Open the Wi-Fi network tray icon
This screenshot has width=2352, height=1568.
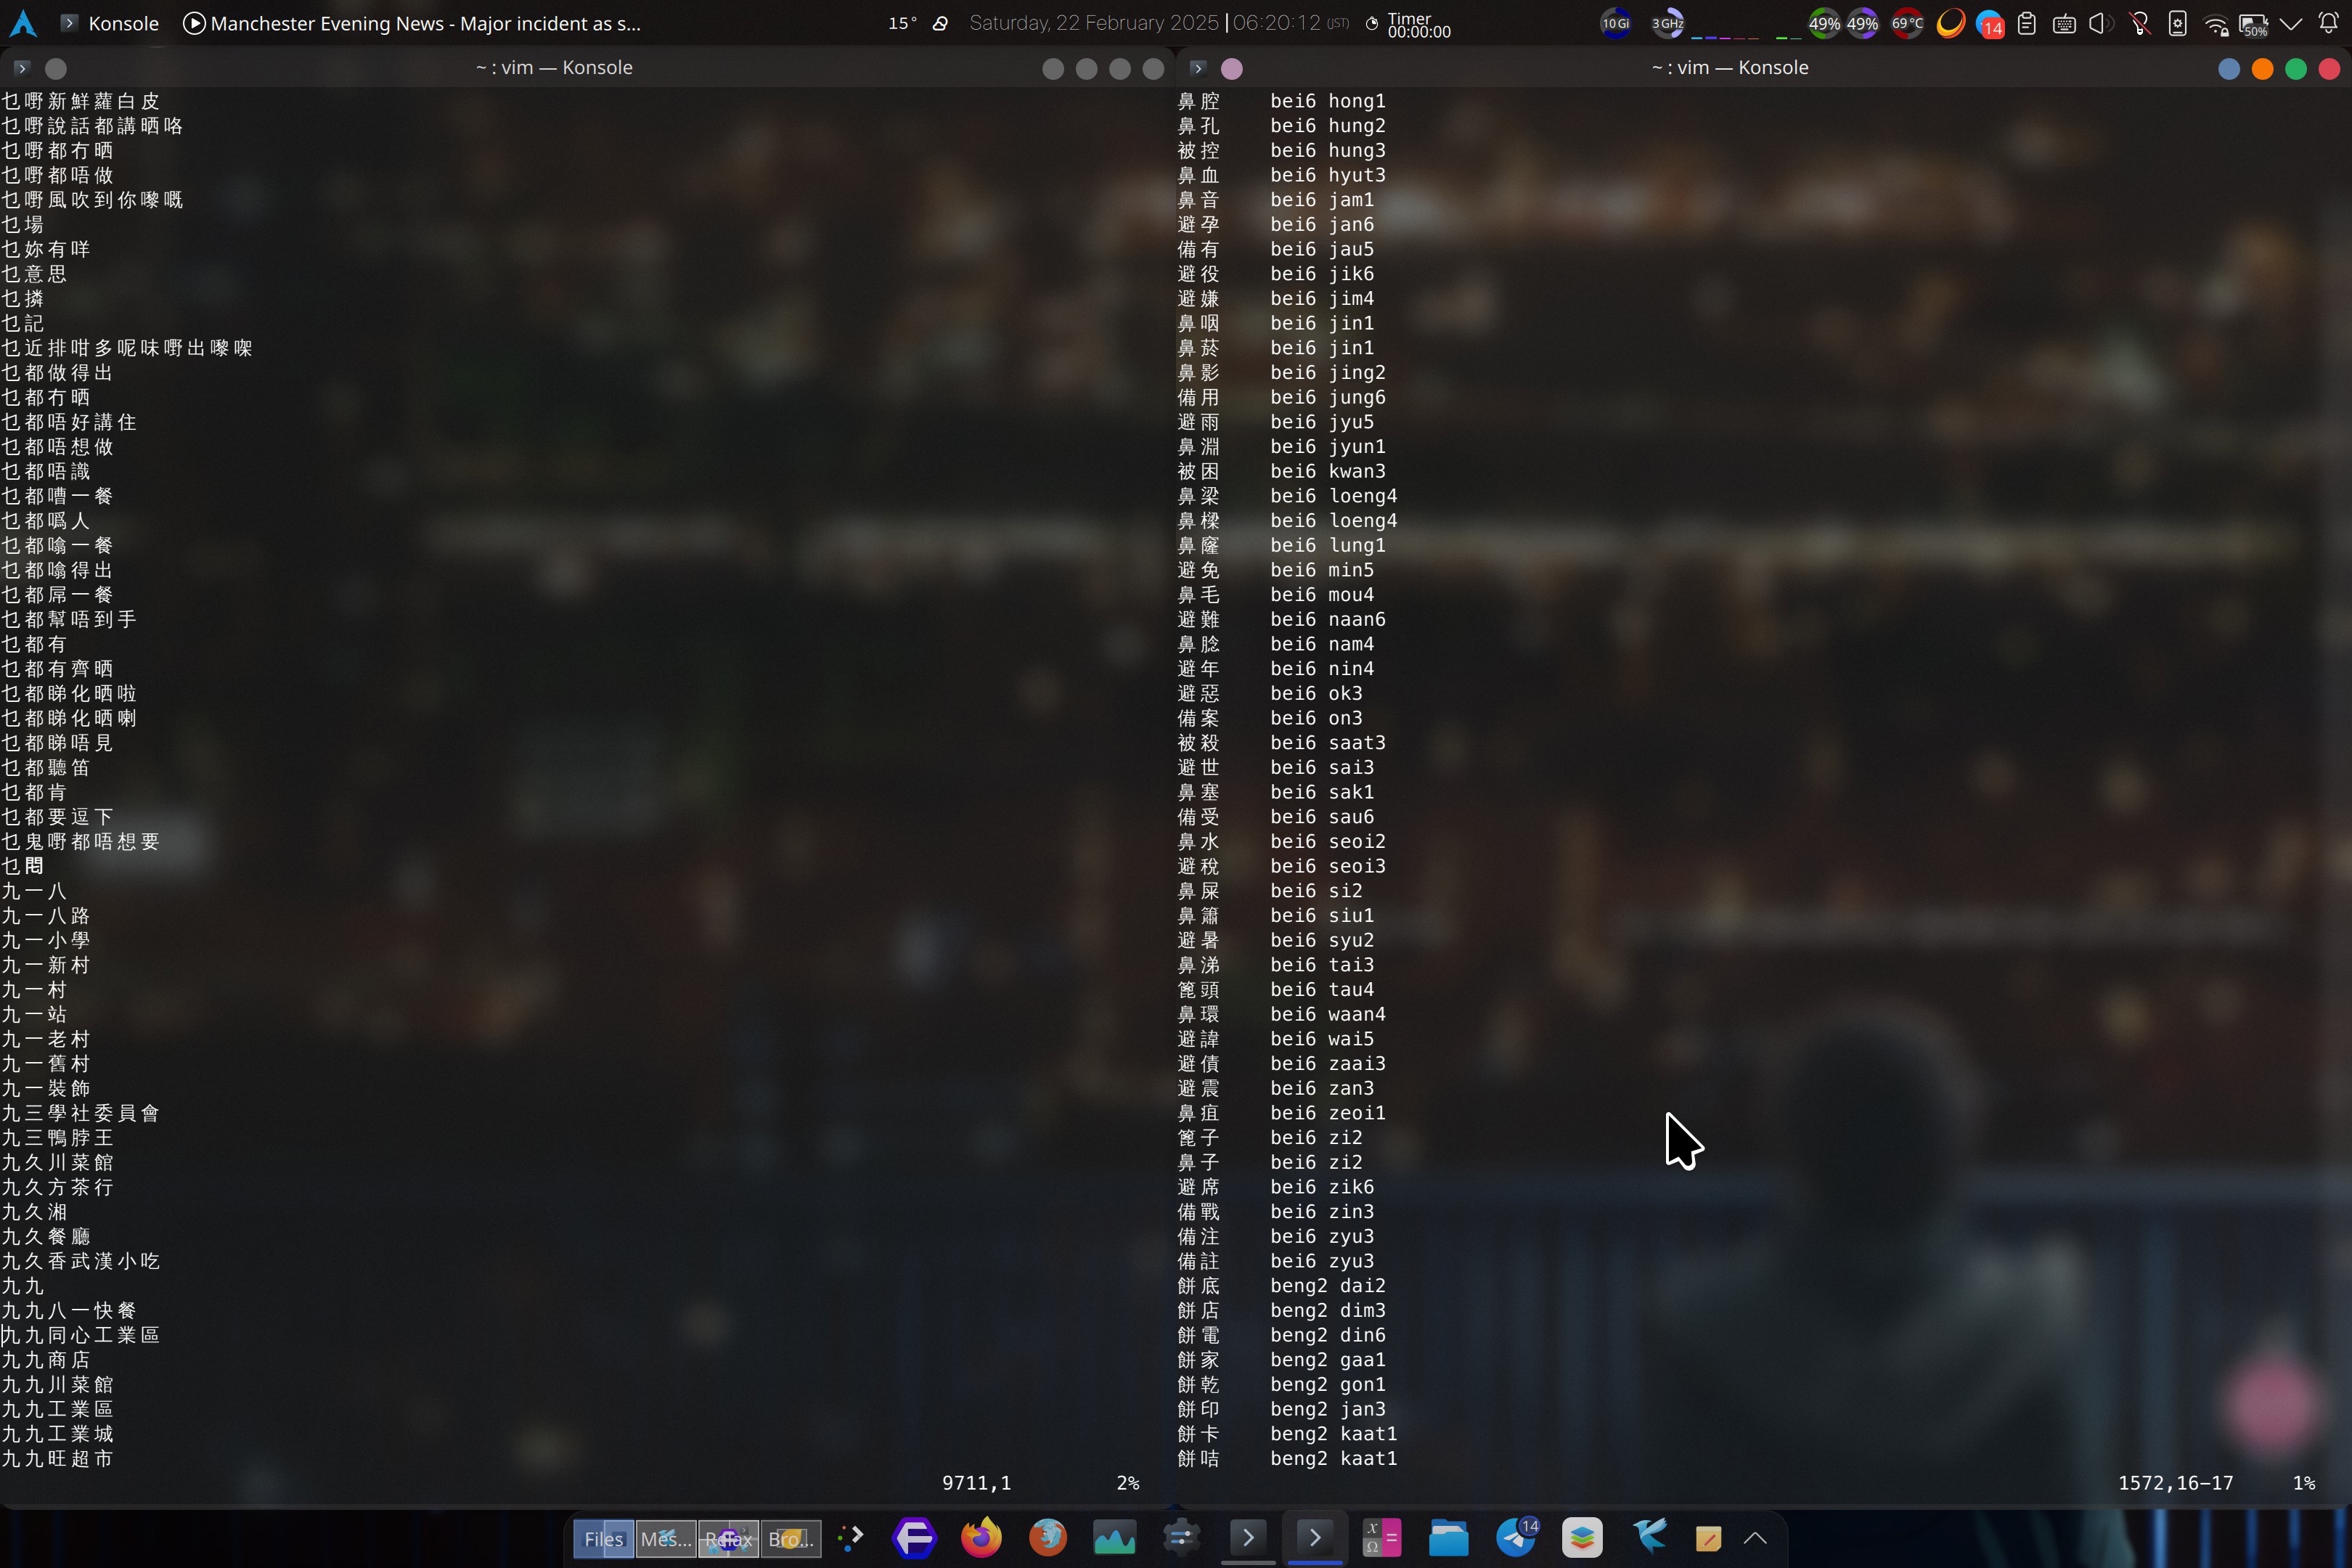[x=2216, y=24]
